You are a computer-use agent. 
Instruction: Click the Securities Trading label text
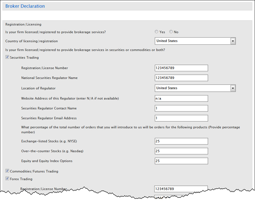(x=24, y=58)
